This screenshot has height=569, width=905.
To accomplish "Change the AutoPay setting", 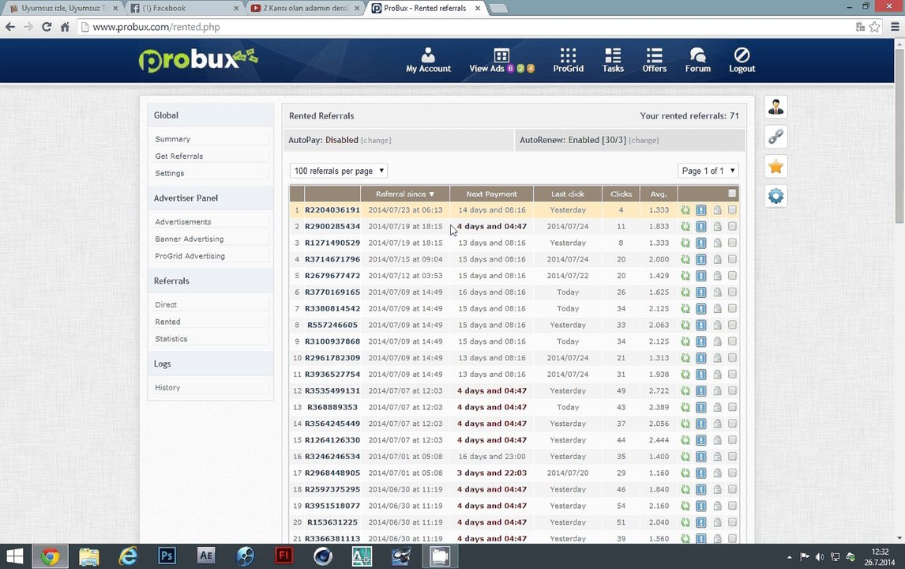I will (376, 141).
